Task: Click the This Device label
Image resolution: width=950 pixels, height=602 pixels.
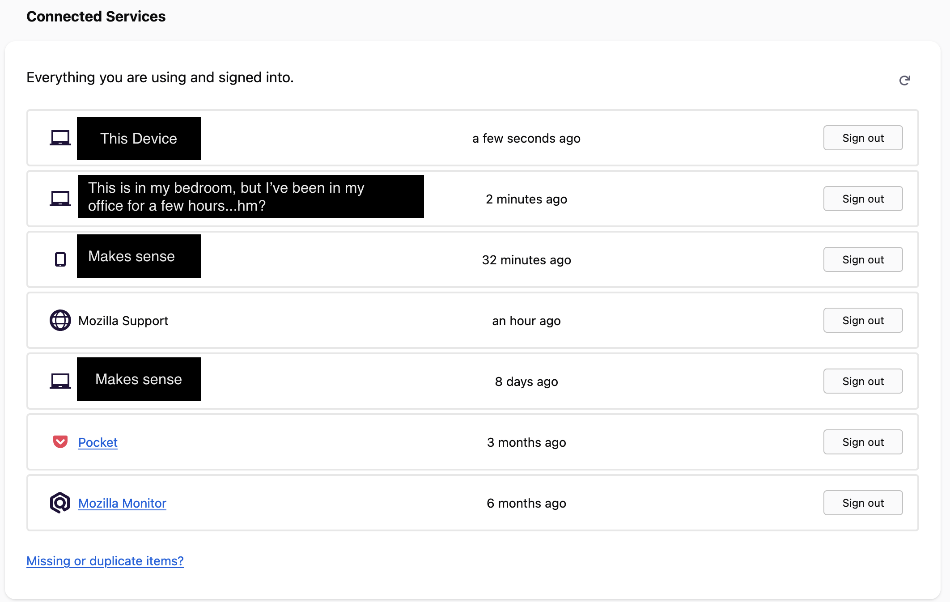Action: (x=139, y=138)
